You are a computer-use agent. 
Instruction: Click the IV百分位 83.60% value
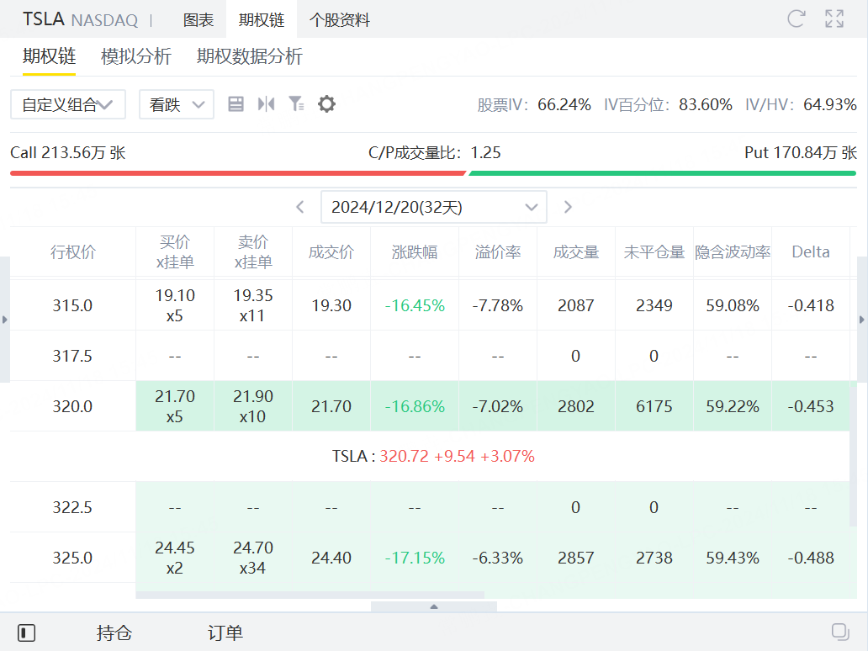click(705, 104)
